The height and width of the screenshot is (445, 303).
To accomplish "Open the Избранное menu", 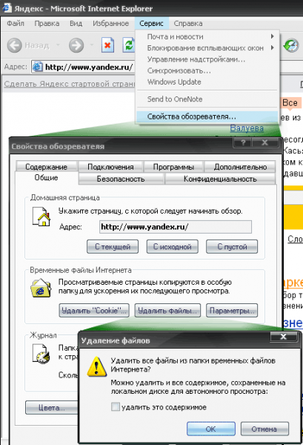I will 111,23.
